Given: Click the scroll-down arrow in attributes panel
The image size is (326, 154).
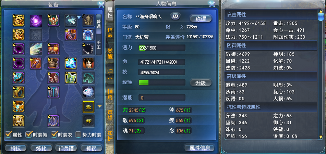Looking at the screenshot, I should (x=321, y=137).
